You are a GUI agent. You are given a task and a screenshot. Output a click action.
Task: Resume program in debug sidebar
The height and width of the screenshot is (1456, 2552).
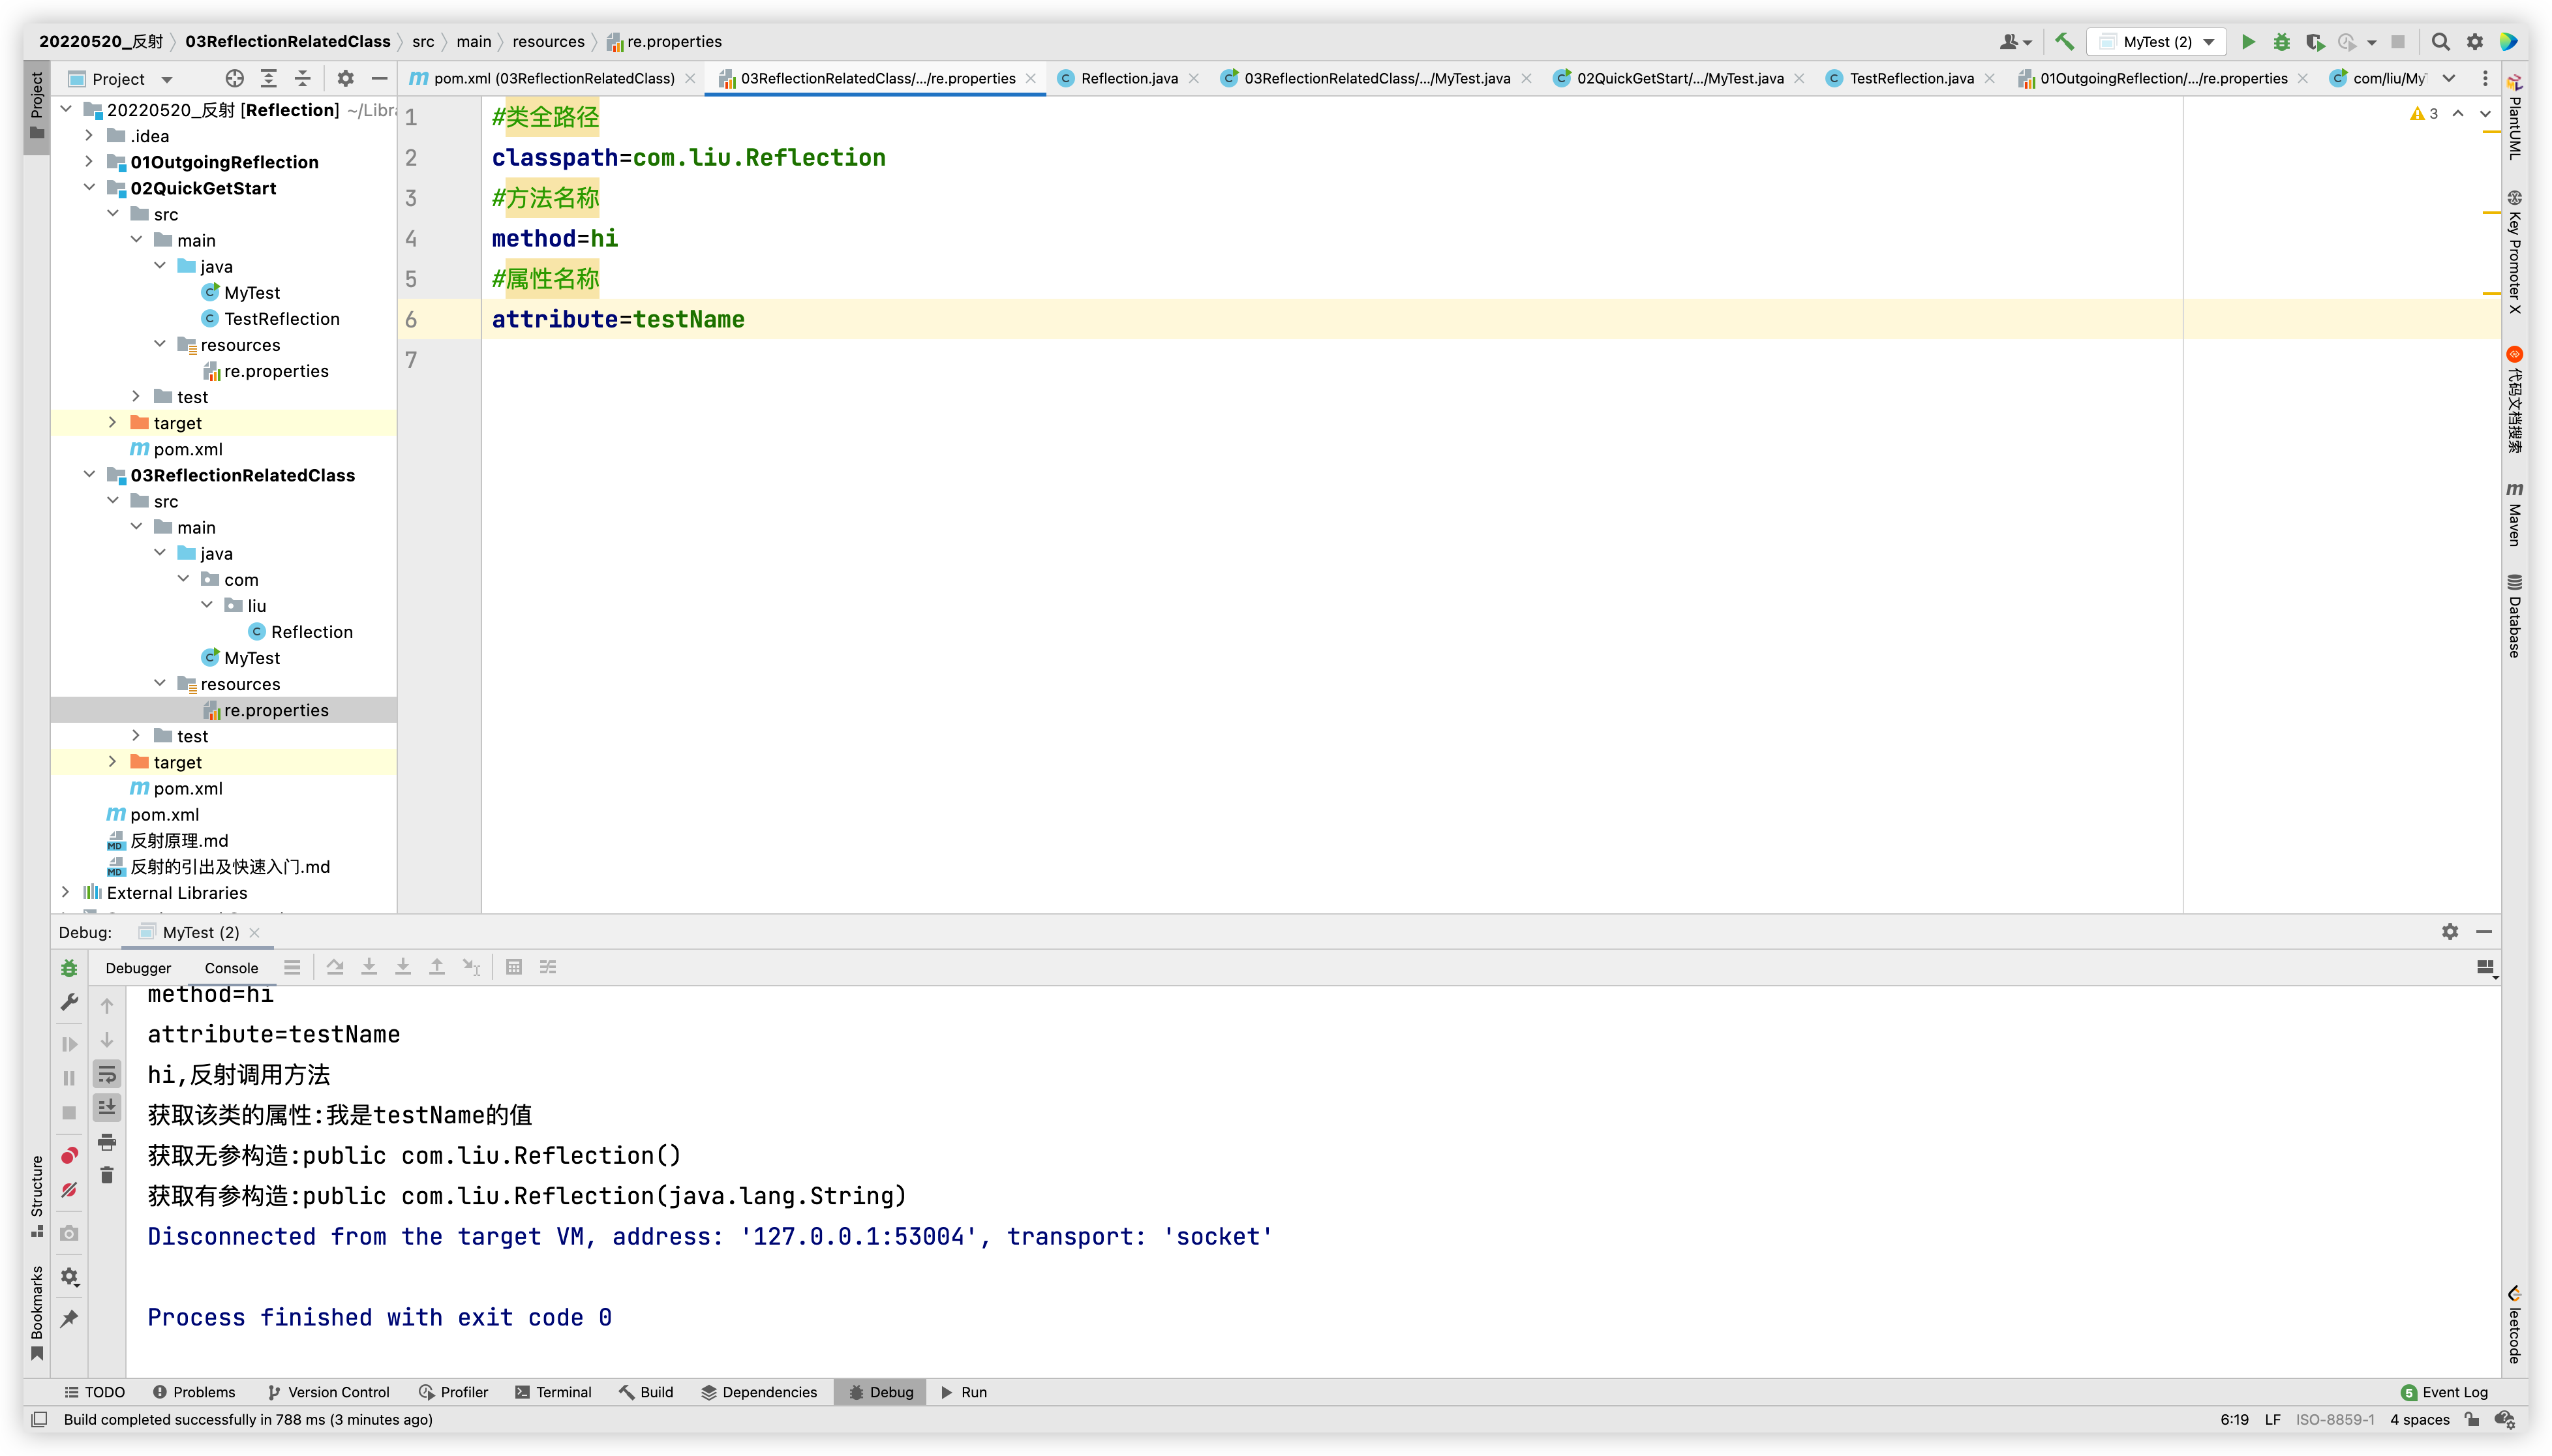pos(69,1044)
